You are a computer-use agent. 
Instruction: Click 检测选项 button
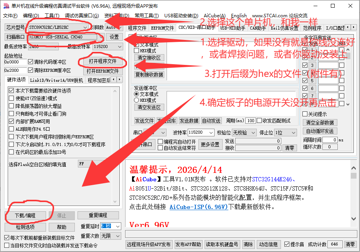click(x=25, y=227)
